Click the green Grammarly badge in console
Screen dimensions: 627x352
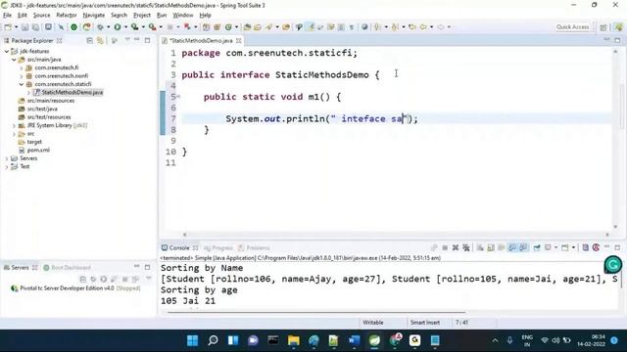tap(613, 264)
